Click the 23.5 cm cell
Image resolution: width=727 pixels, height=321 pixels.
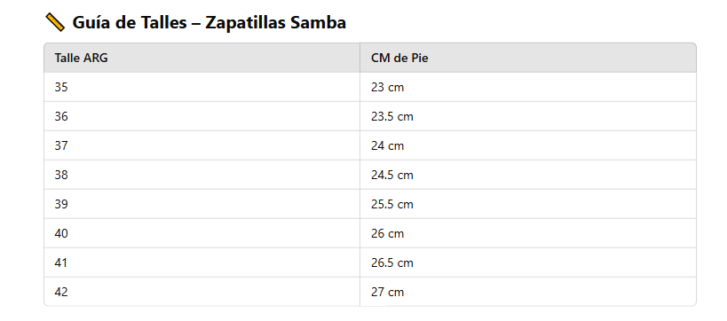click(528, 116)
